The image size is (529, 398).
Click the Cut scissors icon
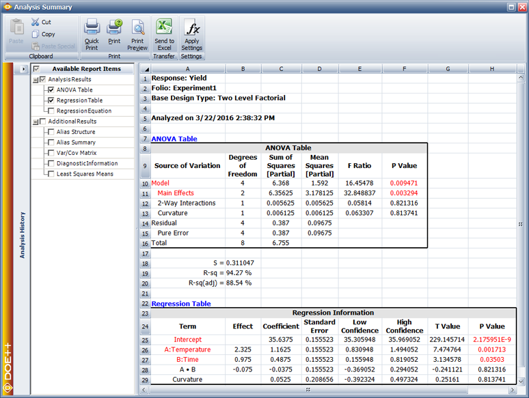tap(35, 22)
